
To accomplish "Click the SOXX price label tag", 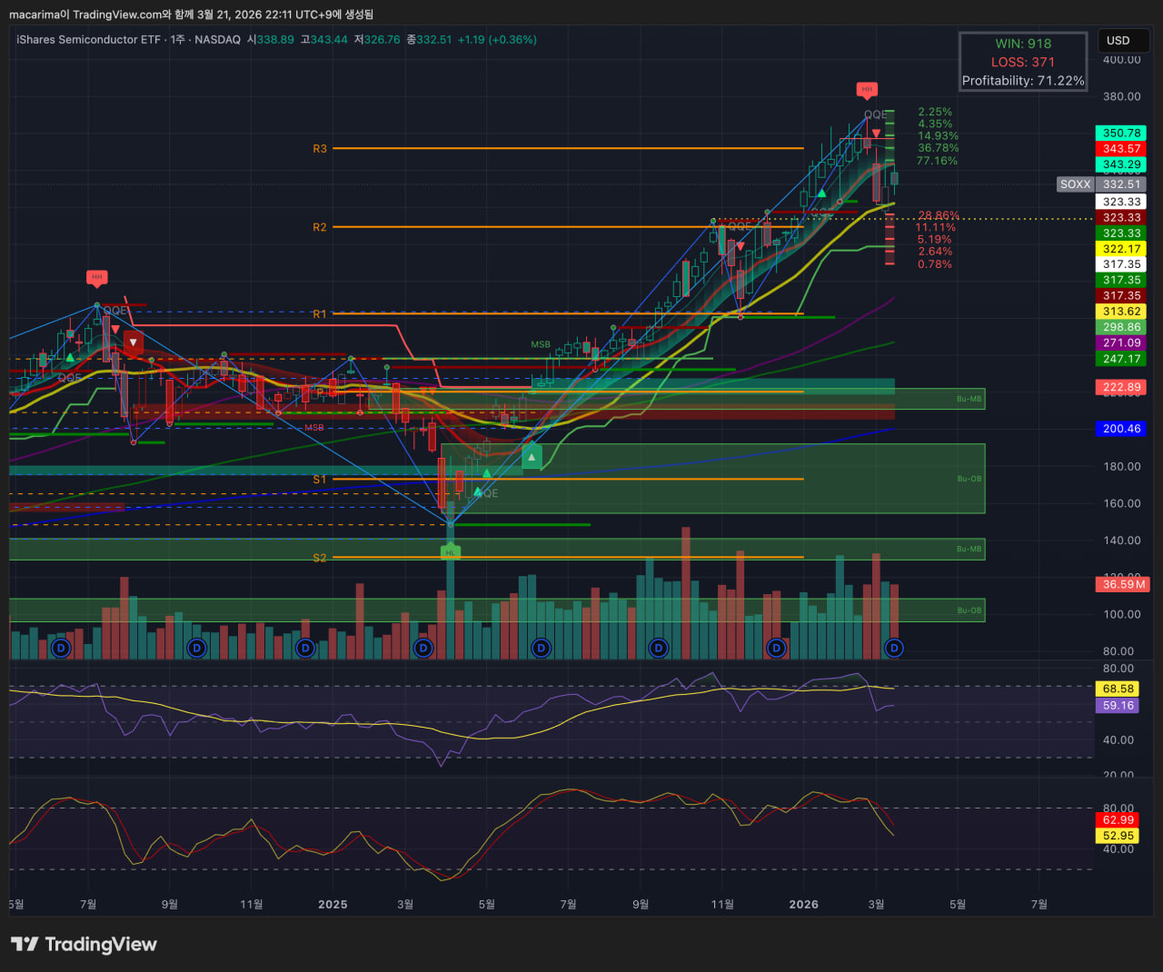I will (x=1075, y=184).
